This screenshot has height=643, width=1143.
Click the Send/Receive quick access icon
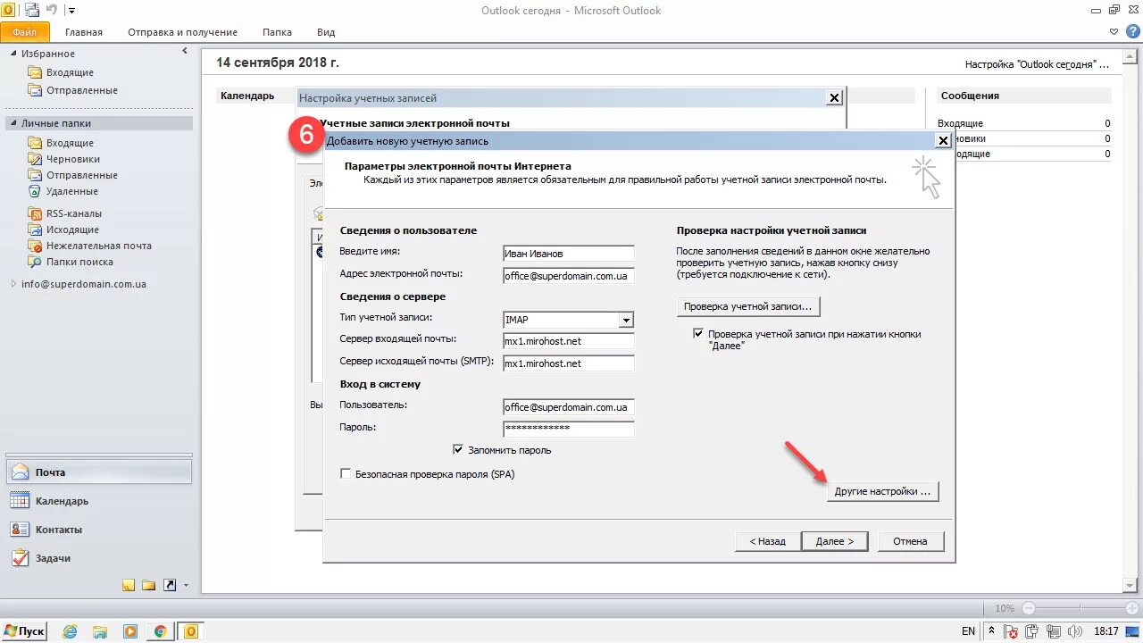coord(32,11)
